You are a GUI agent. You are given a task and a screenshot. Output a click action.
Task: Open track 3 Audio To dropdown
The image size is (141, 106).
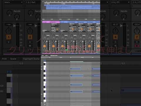[x=64, y=32]
